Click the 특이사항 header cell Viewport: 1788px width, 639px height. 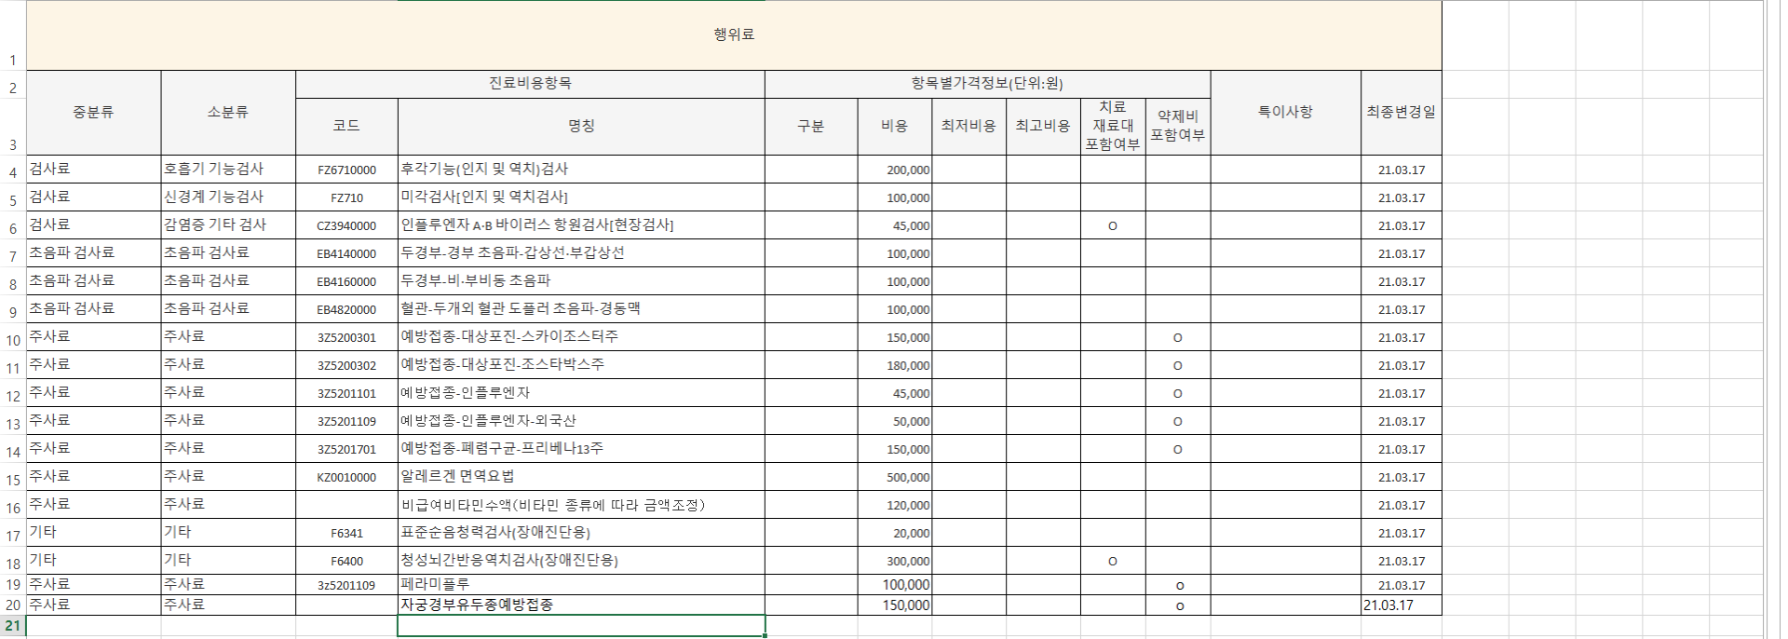pyautogui.click(x=1285, y=113)
